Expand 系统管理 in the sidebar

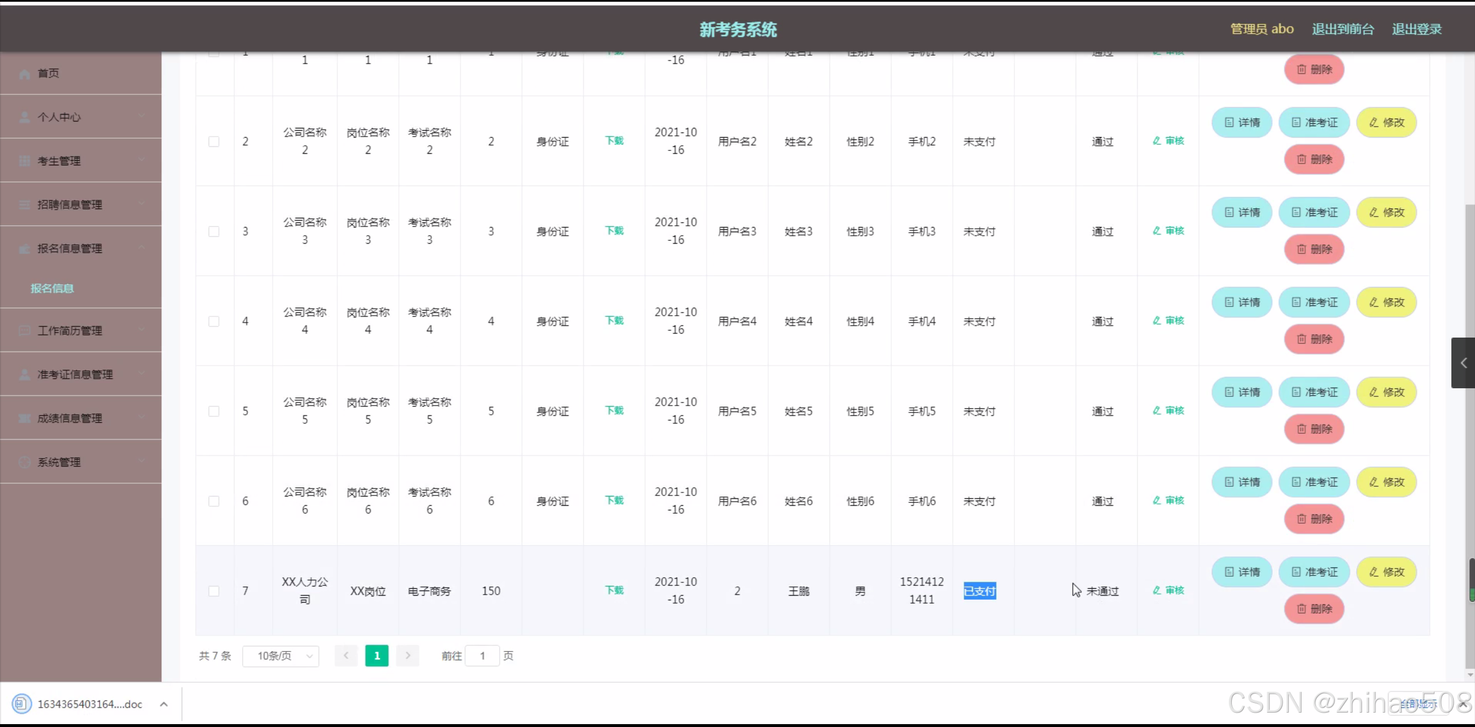(x=81, y=462)
